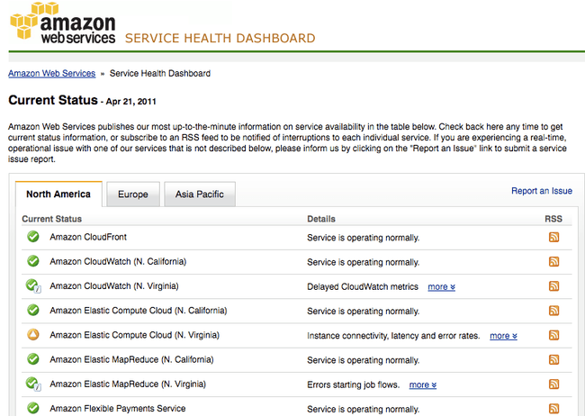Image resolution: width=585 pixels, height=416 pixels.
Task: Click info status icon for Elastic MapReduce (N. Virginia)
Action: 33,384
